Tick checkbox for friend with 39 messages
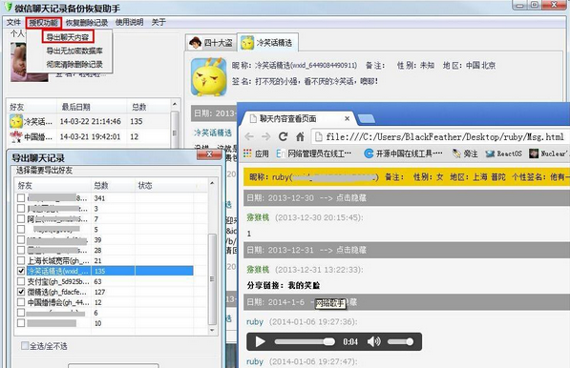Screen dimensions: 570x368 pyautogui.click(x=21, y=240)
